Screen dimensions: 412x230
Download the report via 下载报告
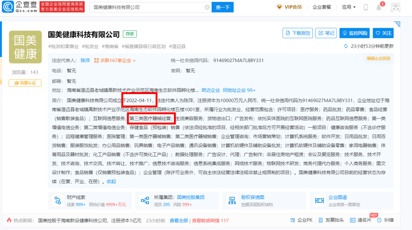(298, 33)
